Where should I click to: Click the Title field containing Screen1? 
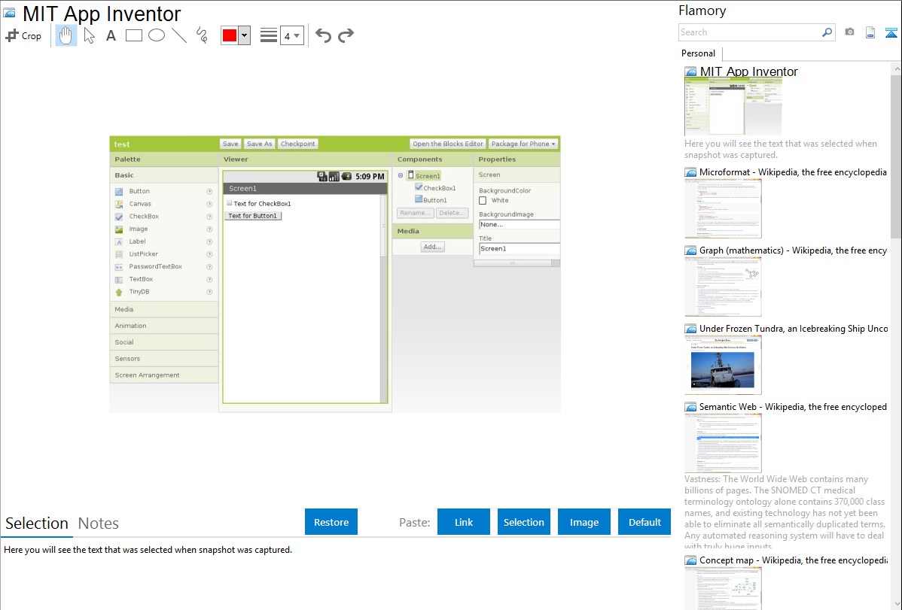point(520,249)
